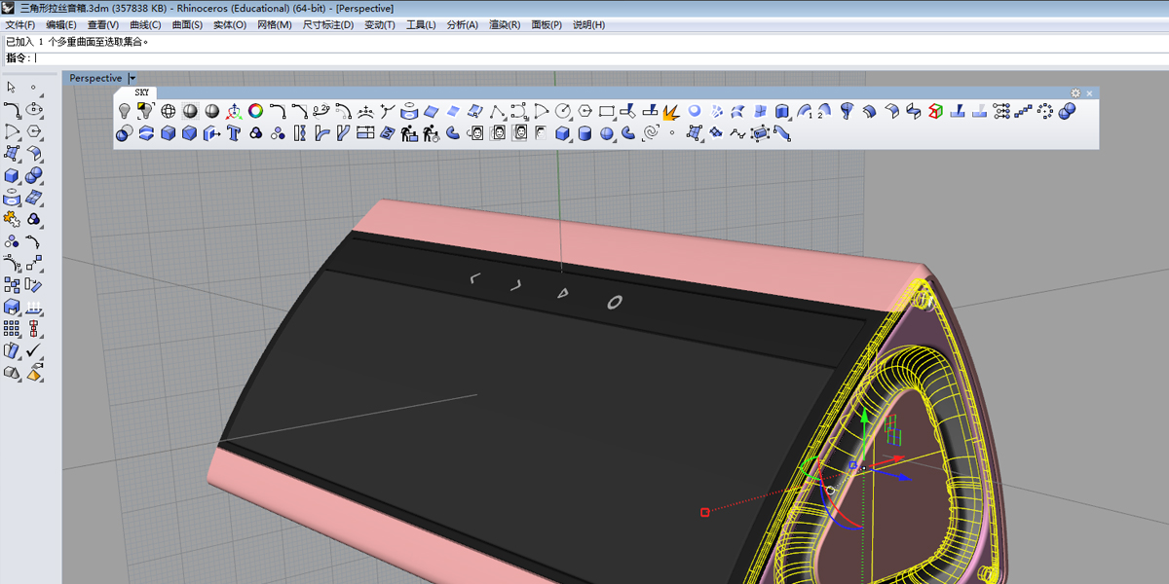The width and height of the screenshot is (1169, 584).
Task: Select the pointer tool in left sidebar
Action: click(12, 88)
